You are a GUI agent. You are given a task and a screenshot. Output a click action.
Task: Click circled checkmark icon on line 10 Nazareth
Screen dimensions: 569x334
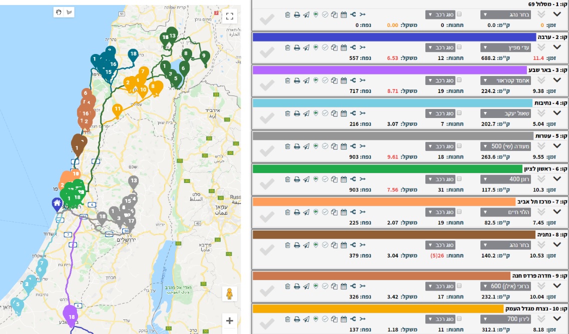click(325, 319)
